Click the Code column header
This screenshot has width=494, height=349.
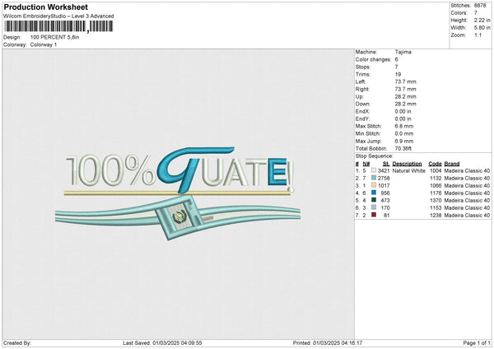point(435,163)
